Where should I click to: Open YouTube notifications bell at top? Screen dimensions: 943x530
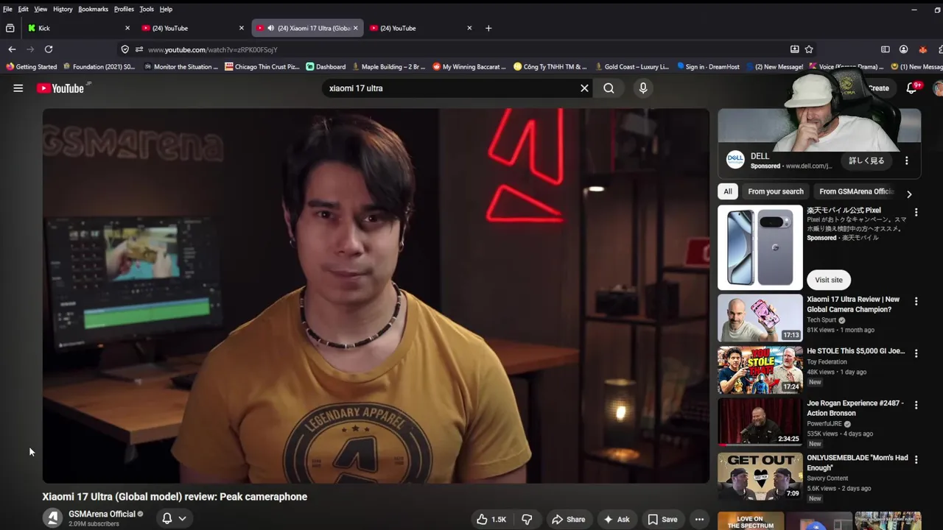912,88
